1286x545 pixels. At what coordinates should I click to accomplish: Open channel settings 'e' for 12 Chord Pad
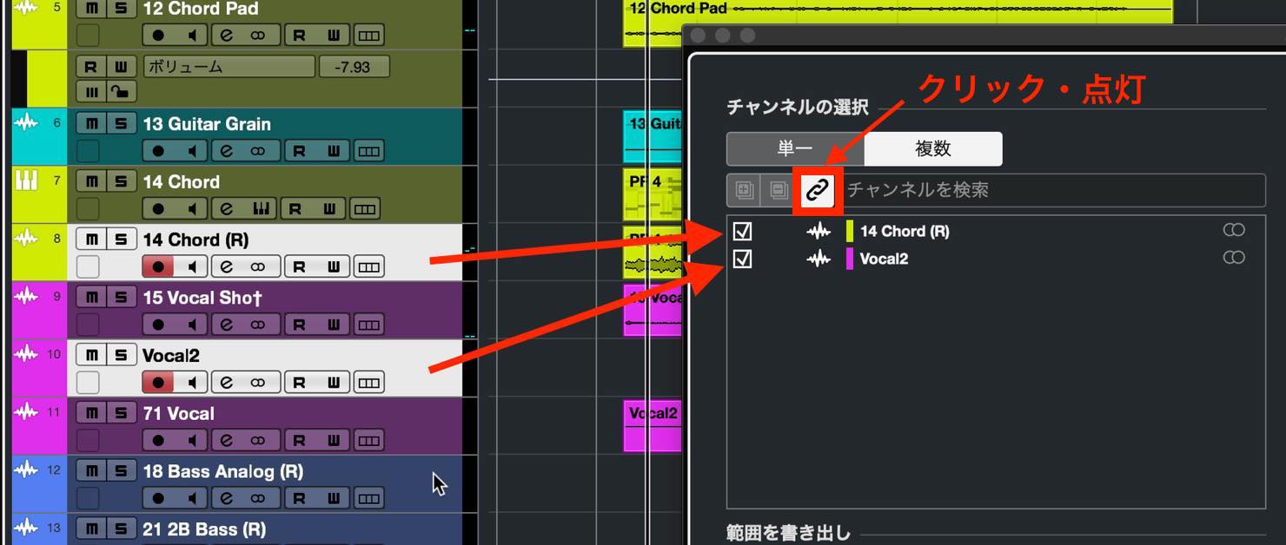pos(228,36)
